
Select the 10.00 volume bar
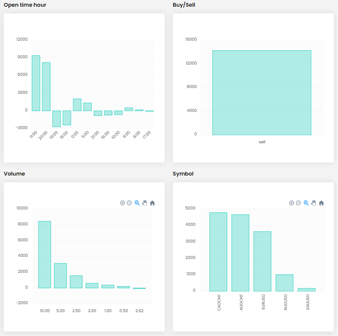(x=44, y=254)
